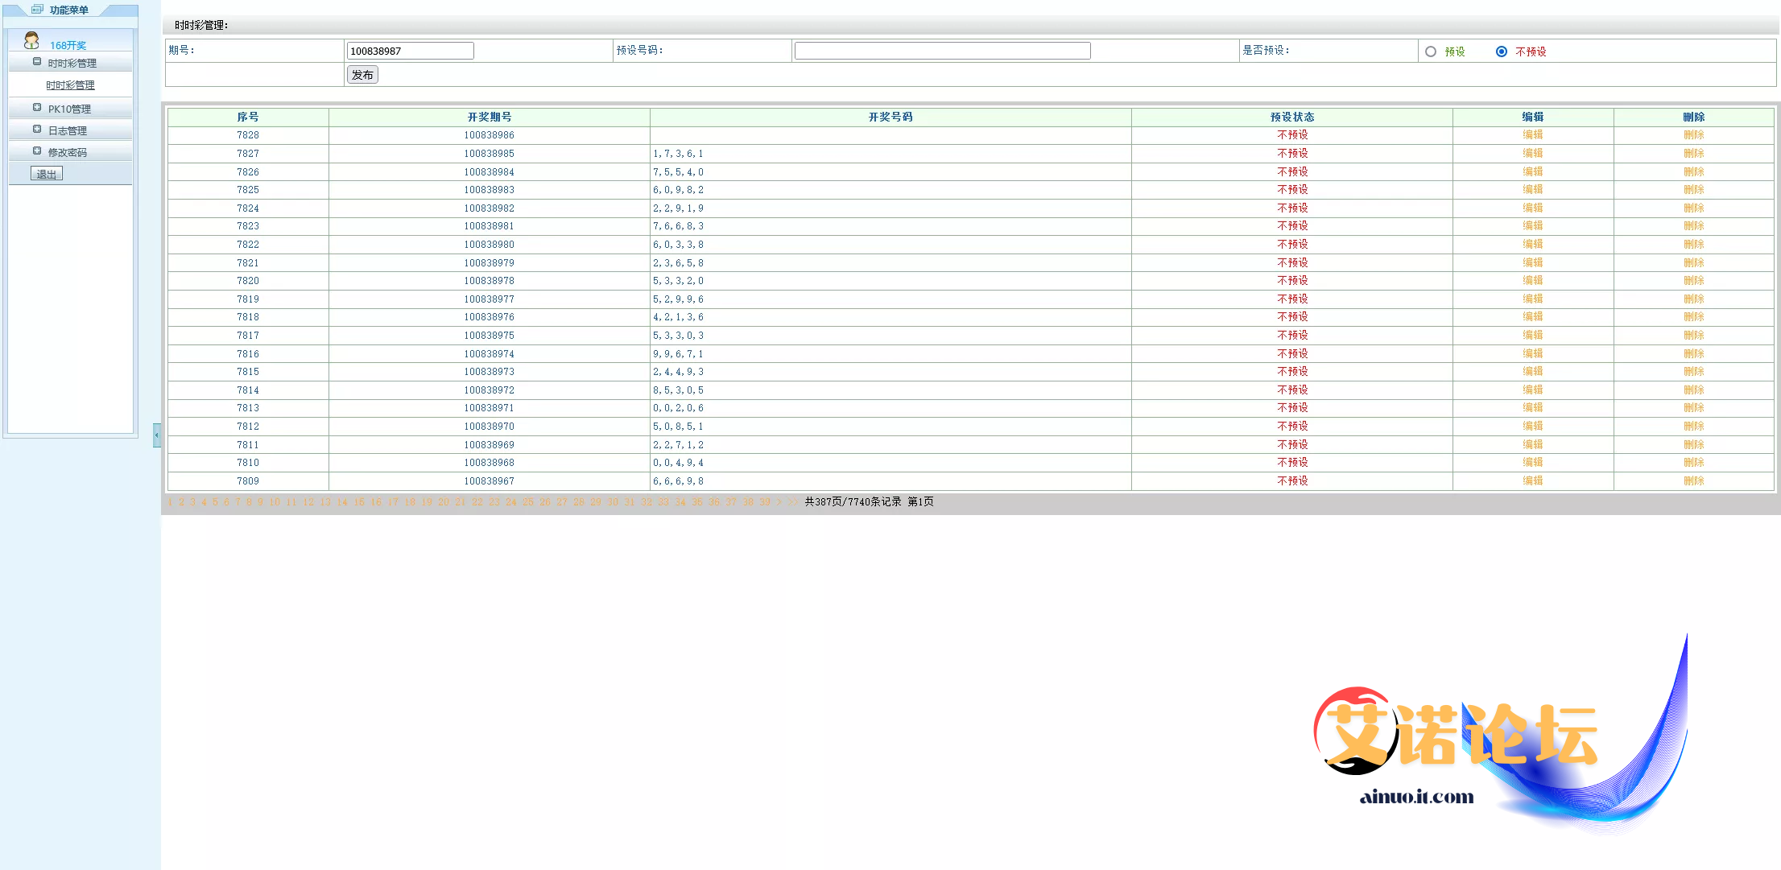Expand 修改密码 with its plus icon
Viewport: 1781px width, 870px height.
(37, 151)
